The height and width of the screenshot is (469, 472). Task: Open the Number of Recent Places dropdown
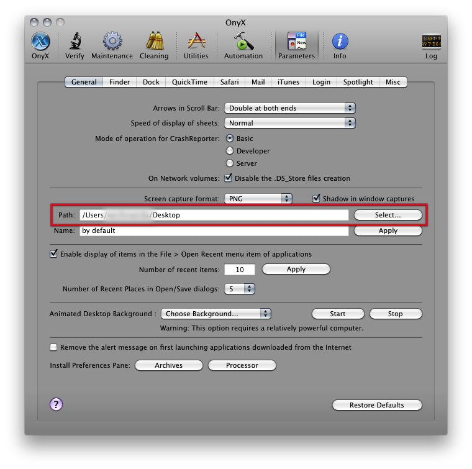(x=240, y=289)
